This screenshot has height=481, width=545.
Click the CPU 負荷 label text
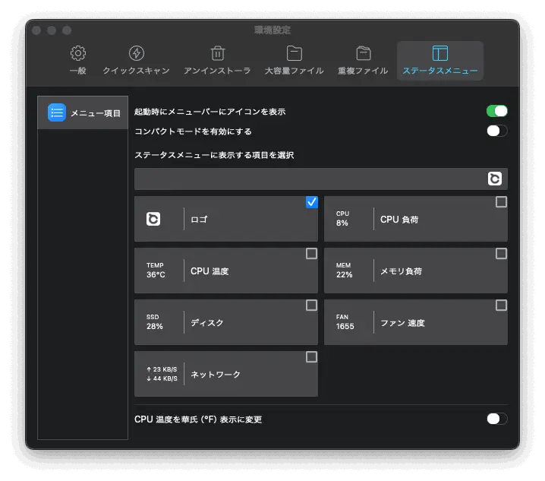click(x=399, y=220)
